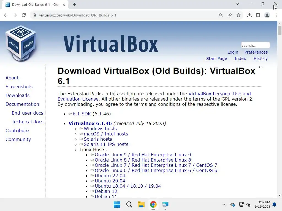Open the Chrome downloads icon
Screen dimensions: 282x211
(250, 15)
